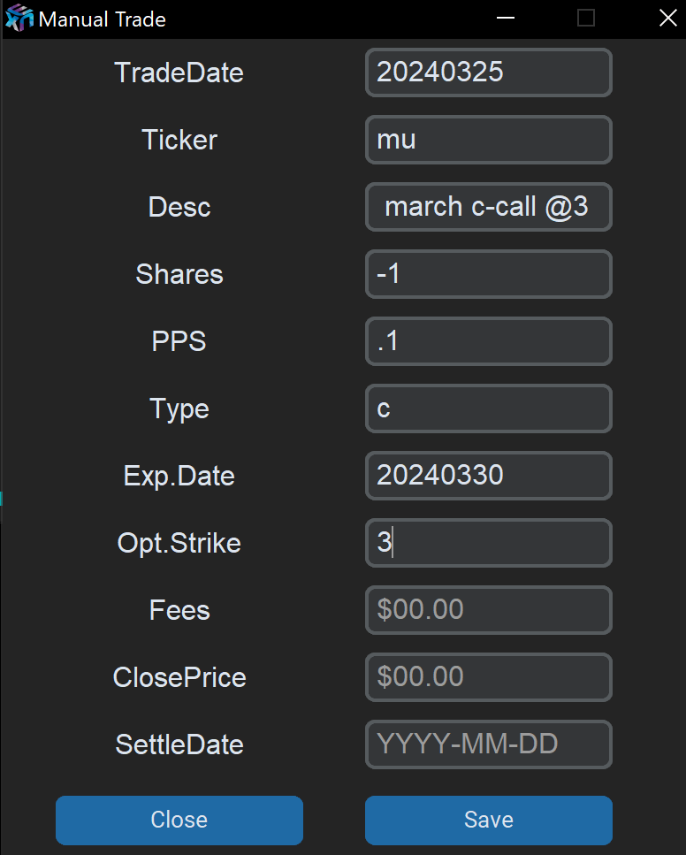
Task: Click the Manual Trade app icon
Action: click(x=19, y=19)
